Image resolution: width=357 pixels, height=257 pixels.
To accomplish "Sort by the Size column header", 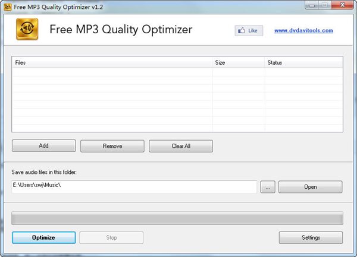I will click(x=238, y=62).
